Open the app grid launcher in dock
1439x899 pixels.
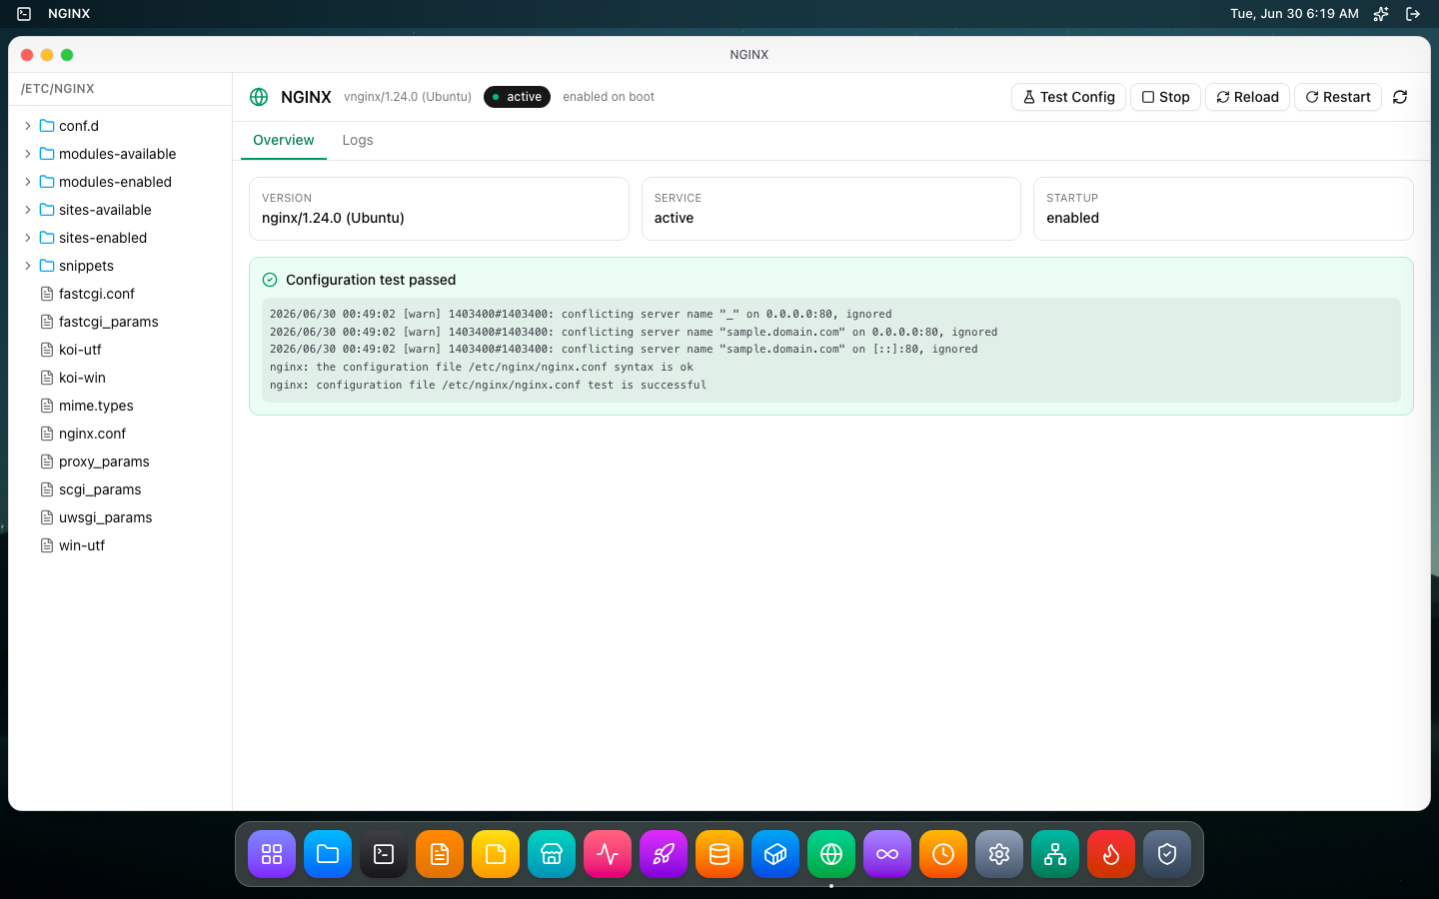point(272,854)
